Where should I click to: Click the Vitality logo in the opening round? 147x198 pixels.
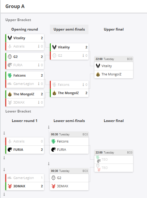coord(10,38)
